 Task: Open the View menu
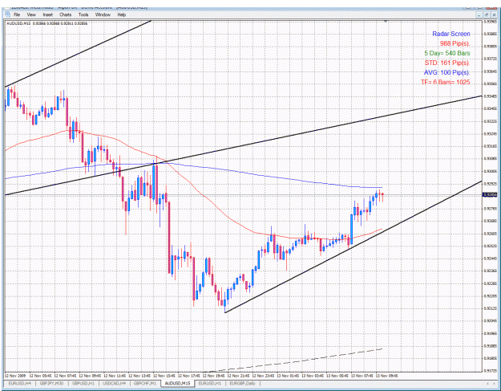coord(31,14)
